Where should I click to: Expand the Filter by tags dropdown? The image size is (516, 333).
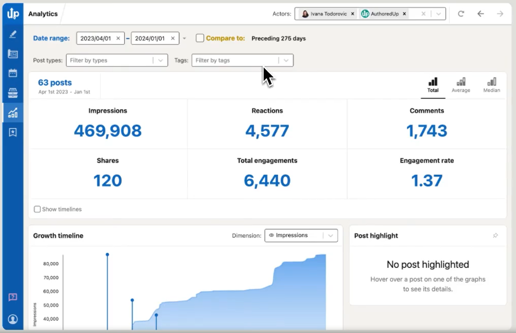[x=286, y=60]
